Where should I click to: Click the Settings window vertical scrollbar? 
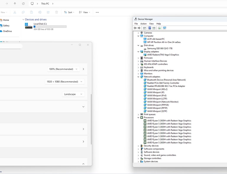[91, 119]
